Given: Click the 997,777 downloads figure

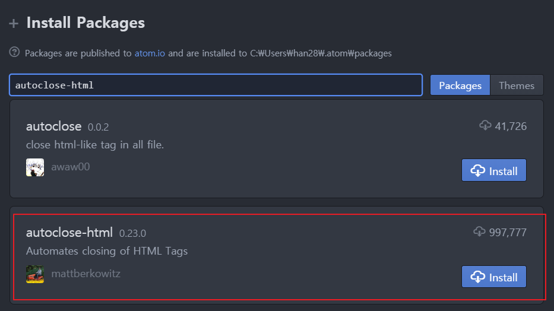Looking at the screenshot, I should click(508, 232).
